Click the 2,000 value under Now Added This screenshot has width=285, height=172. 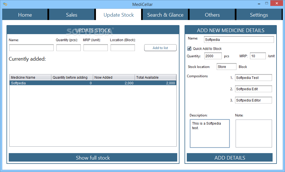(129, 83)
